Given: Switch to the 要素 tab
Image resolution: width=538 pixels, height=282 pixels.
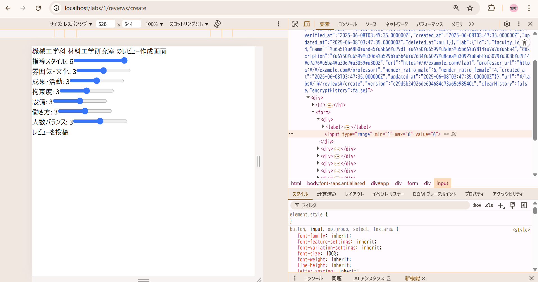Looking at the screenshot, I should tap(325, 24).
